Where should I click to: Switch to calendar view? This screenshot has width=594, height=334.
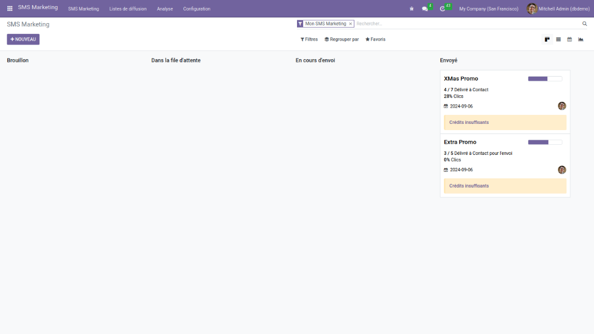pos(569,39)
